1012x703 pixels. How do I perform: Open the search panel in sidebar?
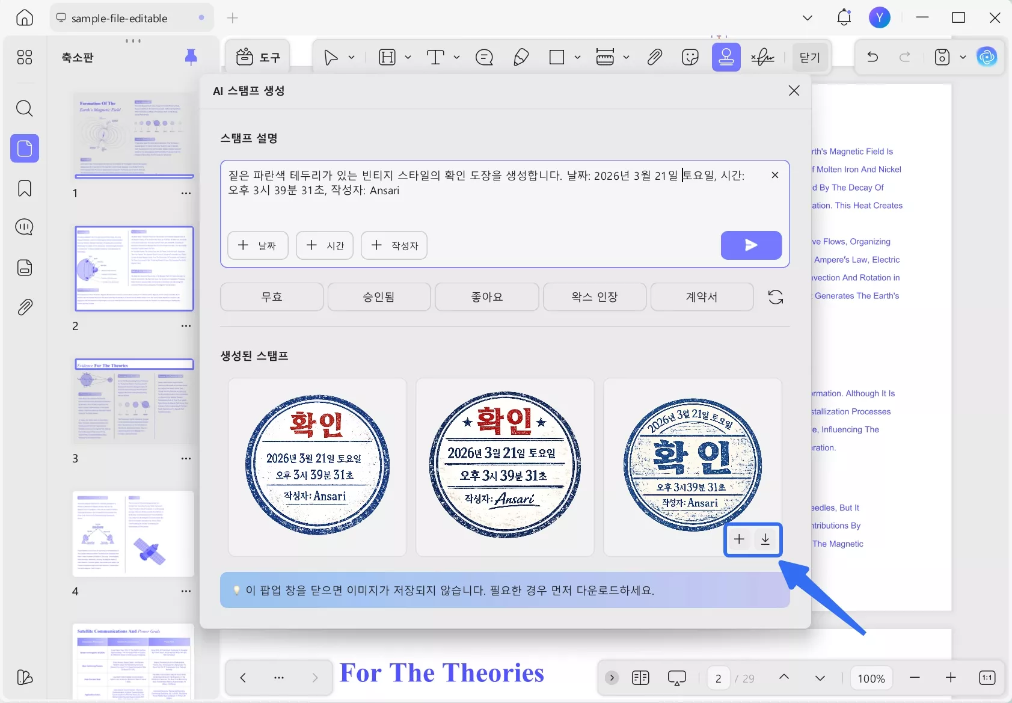tap(25, 108)
